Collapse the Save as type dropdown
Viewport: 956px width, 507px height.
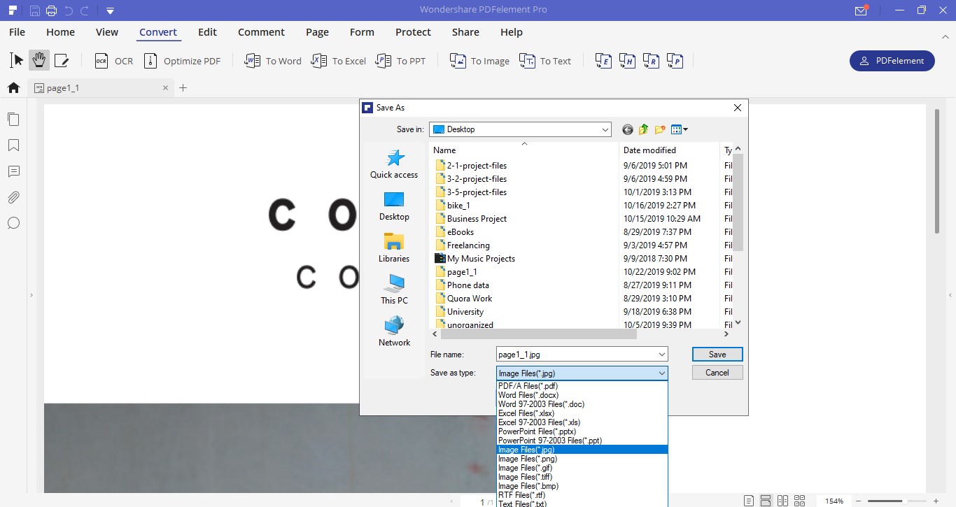662,373
